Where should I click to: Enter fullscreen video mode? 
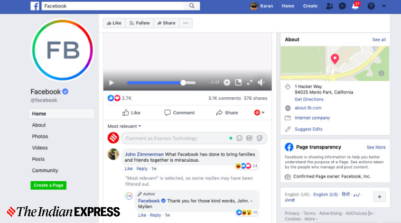[249, 82]
